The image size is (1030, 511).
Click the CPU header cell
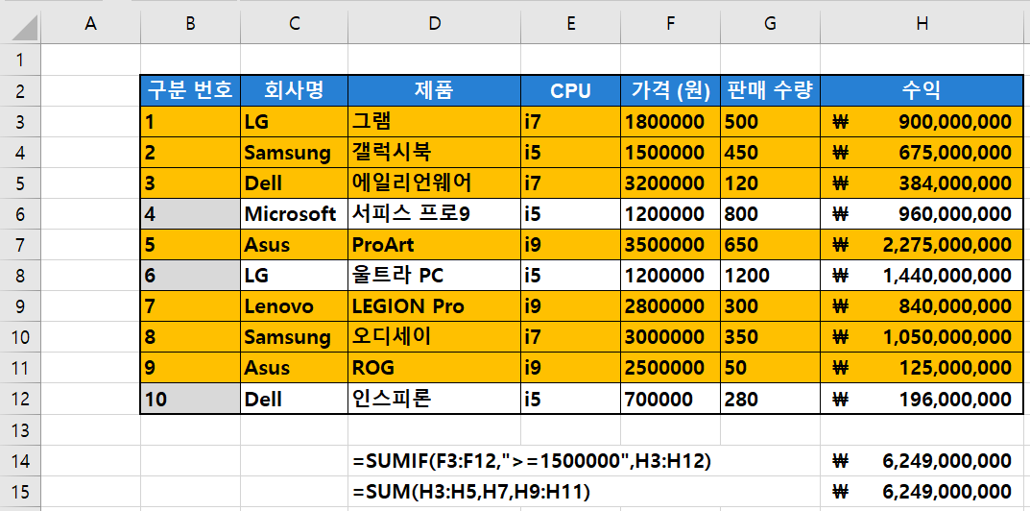pyautogui.click(x=570, y=90)
